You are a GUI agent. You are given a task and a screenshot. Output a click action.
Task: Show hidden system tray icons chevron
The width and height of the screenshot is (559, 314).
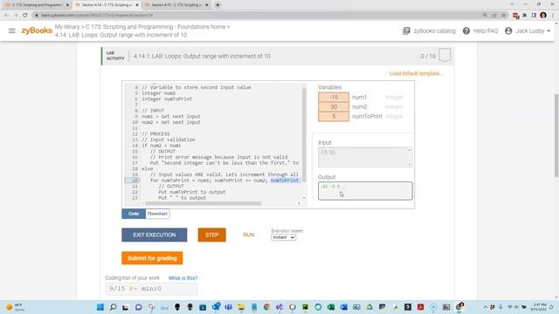[x=486, y=307]
